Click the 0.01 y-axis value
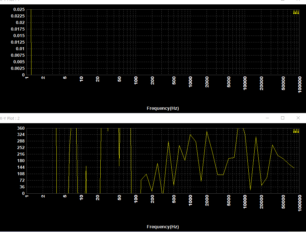Screen dimensions: 306x232 click(x=20, y=49)
